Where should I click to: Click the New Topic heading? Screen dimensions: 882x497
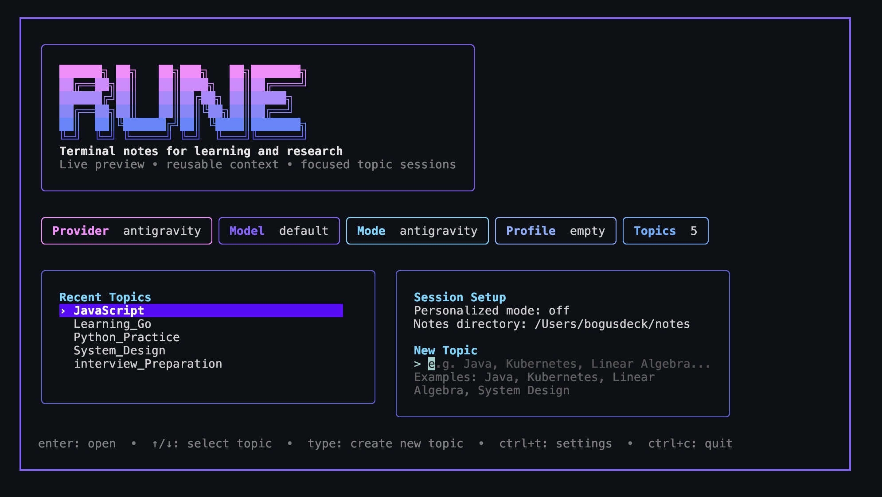click(x=445, y=350)
